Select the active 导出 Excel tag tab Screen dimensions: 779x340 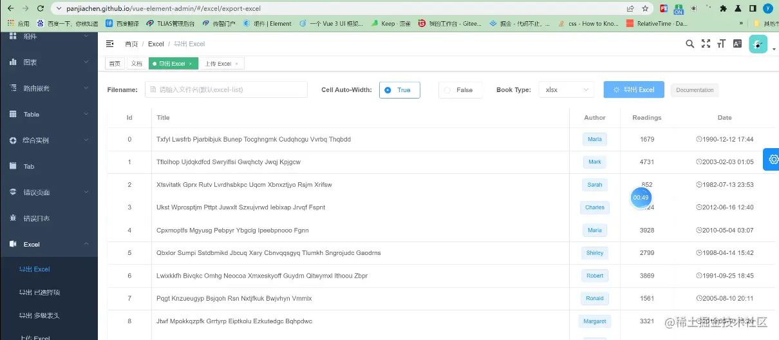pyautogui.click(x=173, y=64)
